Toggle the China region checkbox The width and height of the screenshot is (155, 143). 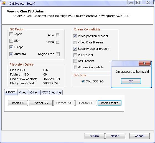57,42
